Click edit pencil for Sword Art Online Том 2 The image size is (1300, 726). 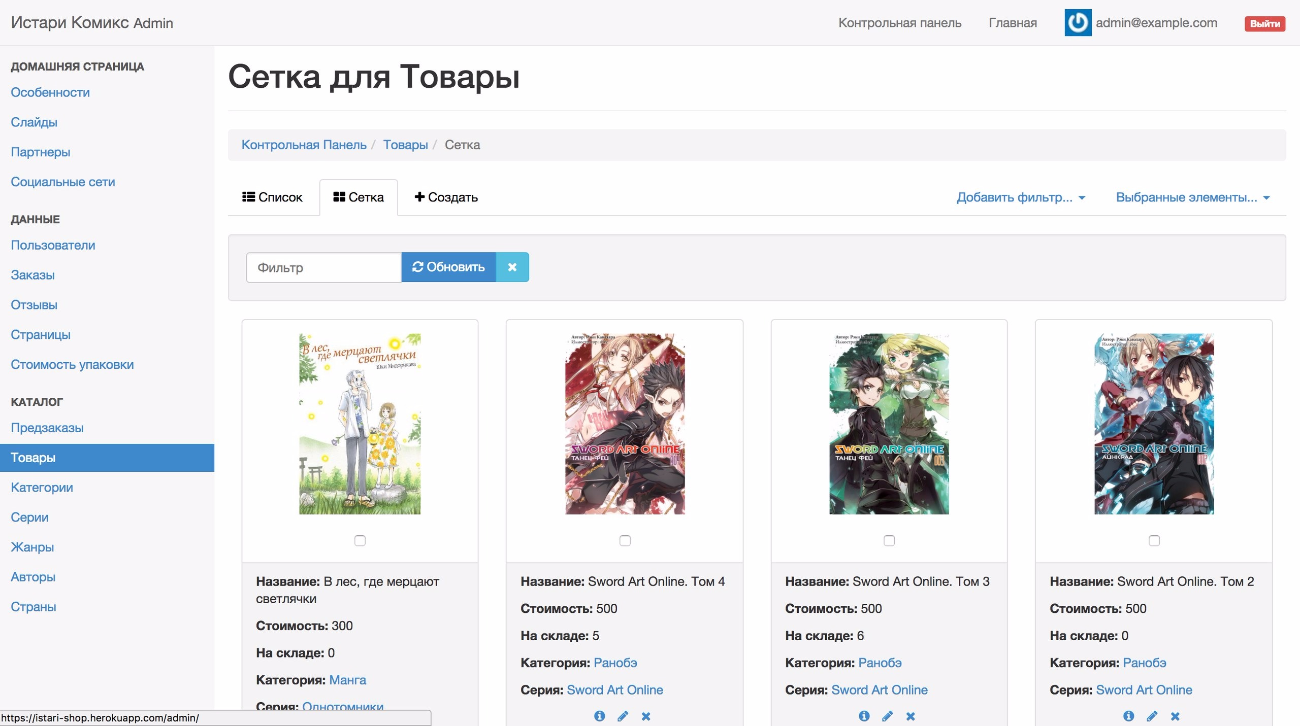[x=1152, y=716]
